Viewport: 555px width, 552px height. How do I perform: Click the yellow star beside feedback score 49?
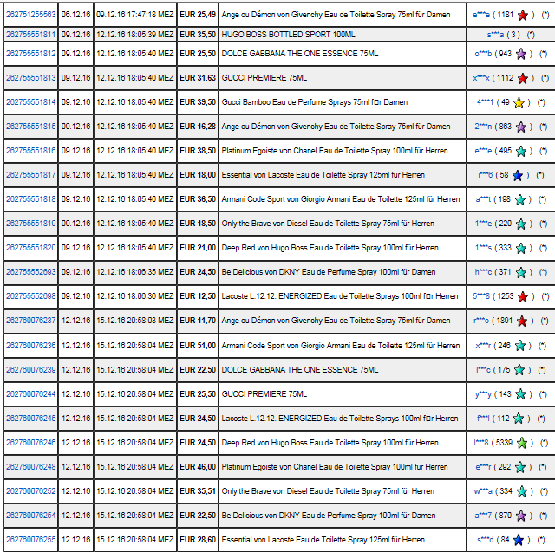(519, 103)
